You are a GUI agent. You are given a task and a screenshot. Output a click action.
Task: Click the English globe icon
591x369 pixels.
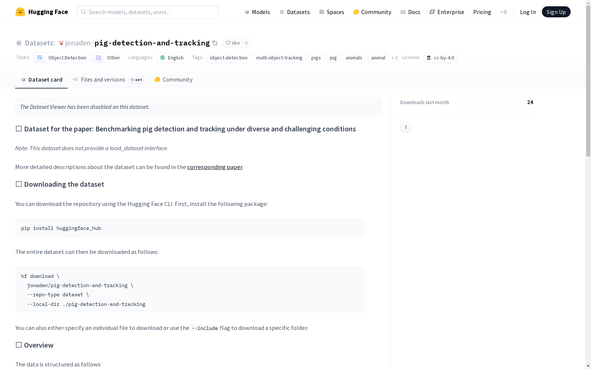tap(163, 58)
